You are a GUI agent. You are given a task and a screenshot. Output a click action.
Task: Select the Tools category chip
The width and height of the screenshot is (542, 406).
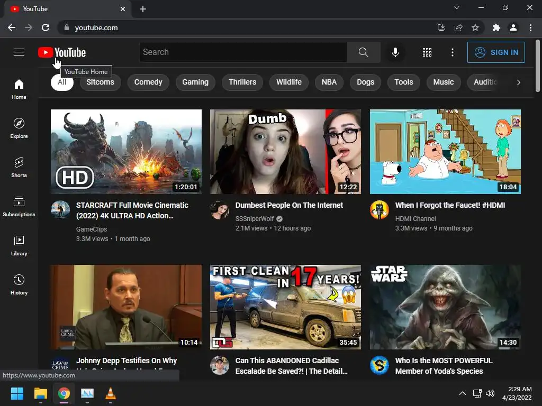pos(404,82)
